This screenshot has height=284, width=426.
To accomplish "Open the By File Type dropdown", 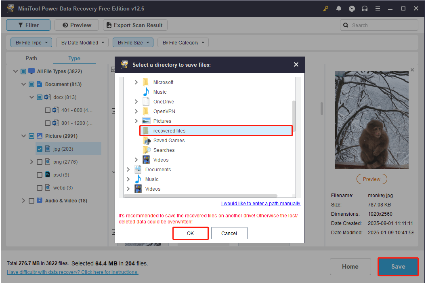I will 31,42.
